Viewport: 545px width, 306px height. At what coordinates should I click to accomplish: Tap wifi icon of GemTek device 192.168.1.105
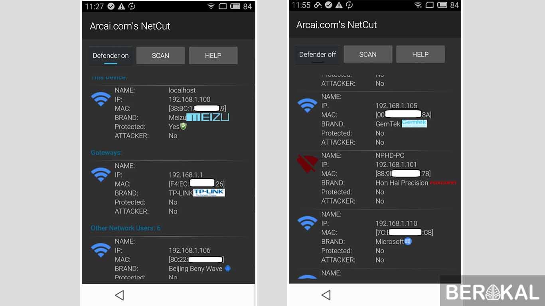click(307, 105)
